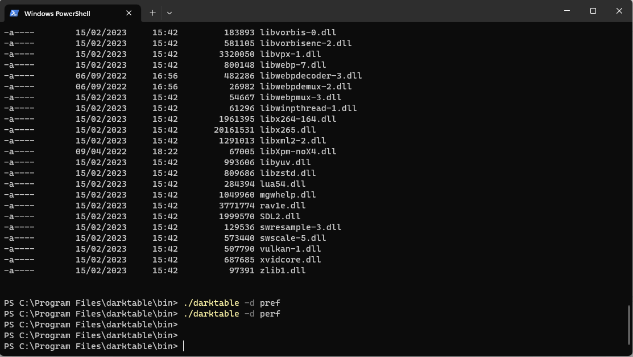This screenshot has height=357, width=633.
Task: Click the './darktable -d pref' command
Action: 231,303
